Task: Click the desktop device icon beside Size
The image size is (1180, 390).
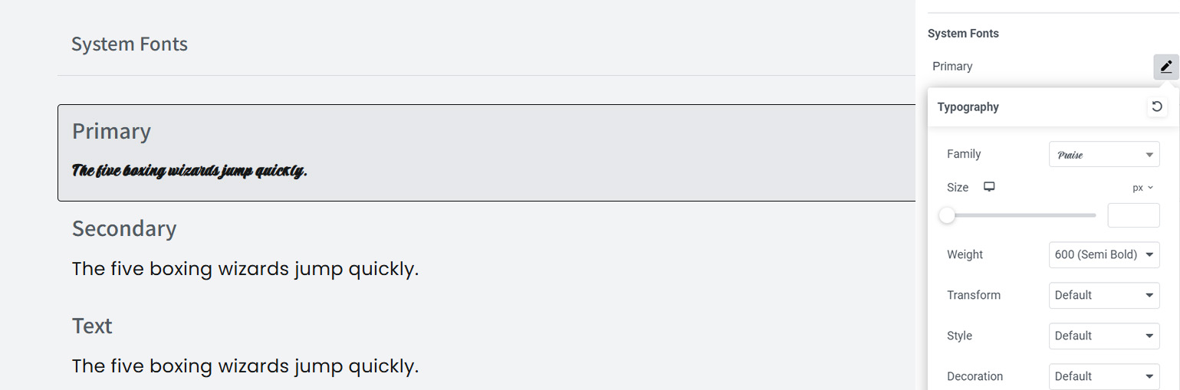Action: 989,187
